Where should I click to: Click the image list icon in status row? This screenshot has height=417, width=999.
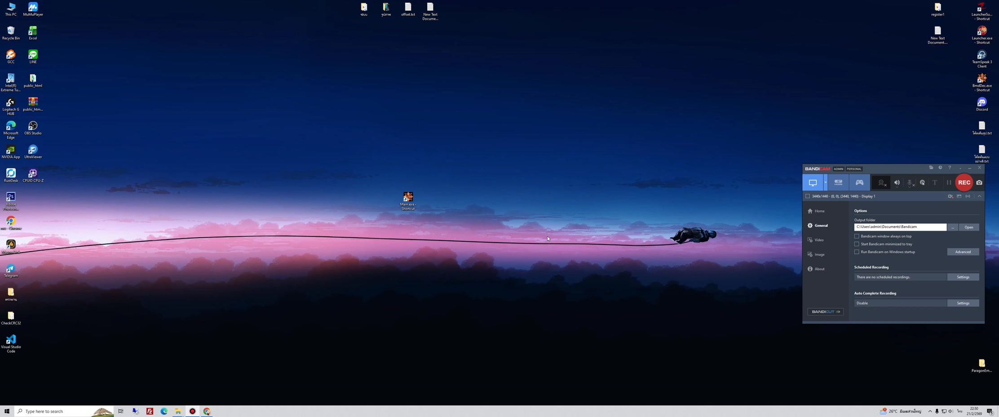(959, 196)
